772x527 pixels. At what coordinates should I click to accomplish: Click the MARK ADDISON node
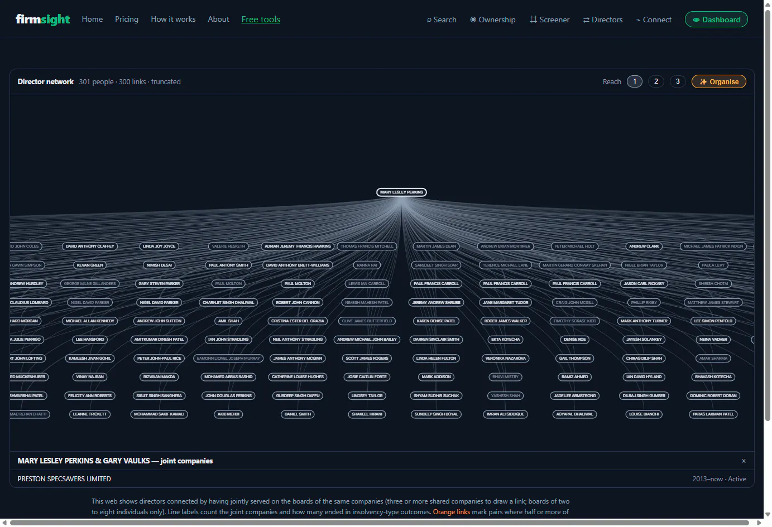pos(437,376)
